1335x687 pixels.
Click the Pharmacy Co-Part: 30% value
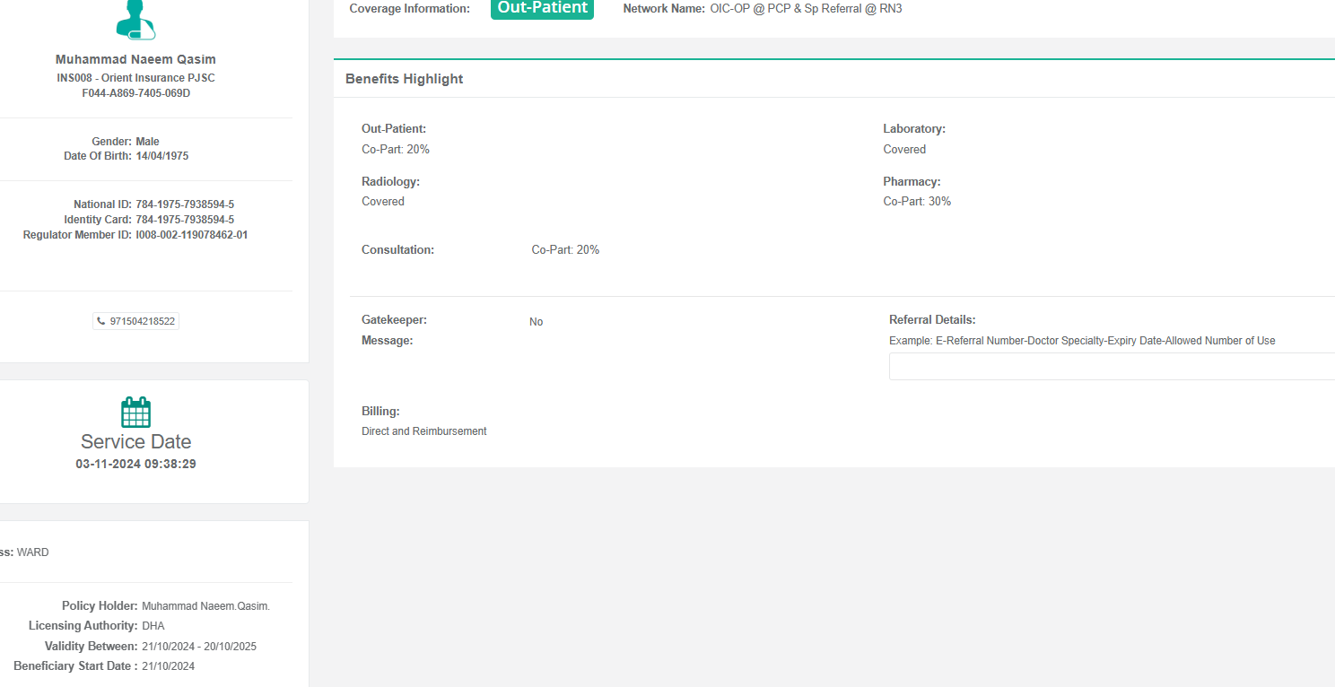point(917,202)
